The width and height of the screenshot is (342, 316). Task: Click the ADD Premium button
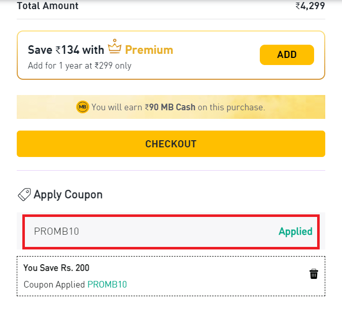coord(287,55)
